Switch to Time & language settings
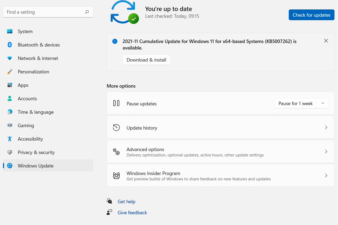338x225 pixels. (36, 112)
